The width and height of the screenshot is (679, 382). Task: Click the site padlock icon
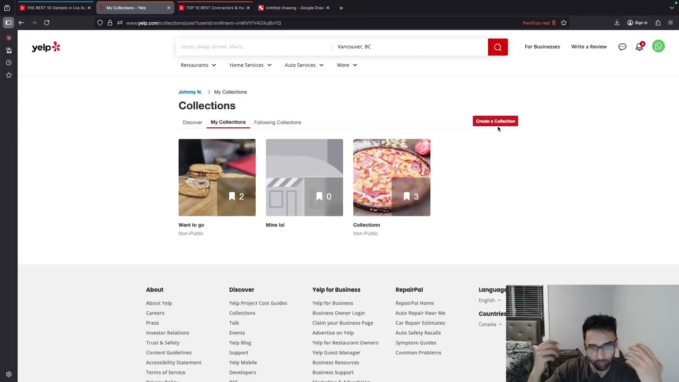tap(110, 23)
